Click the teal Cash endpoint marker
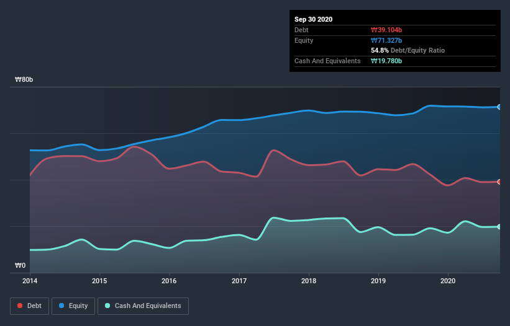The image size is (510, 326). (499, 227)
